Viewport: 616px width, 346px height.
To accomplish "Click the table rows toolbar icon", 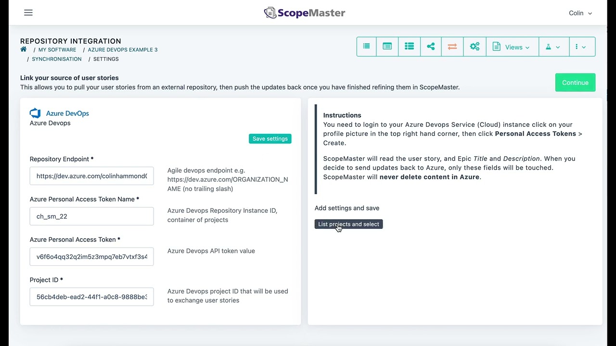I will [409, 47].
